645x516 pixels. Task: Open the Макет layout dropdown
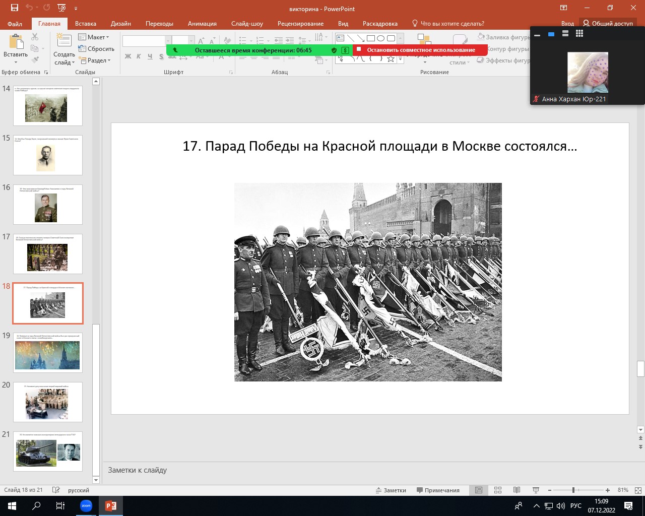tap(94, 37)
